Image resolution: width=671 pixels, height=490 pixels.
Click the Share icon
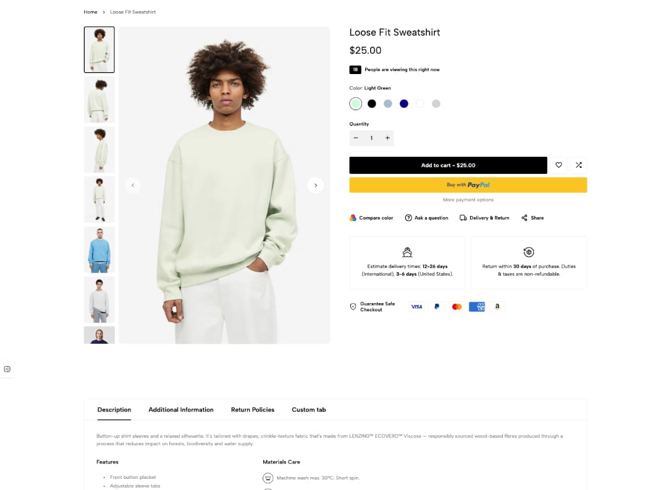point(525,218)
